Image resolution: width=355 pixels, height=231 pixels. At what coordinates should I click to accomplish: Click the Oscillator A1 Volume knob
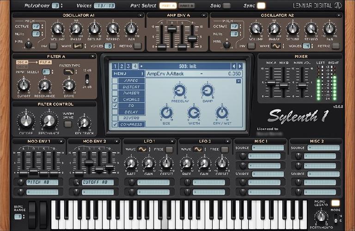click(x=58, y=29)
